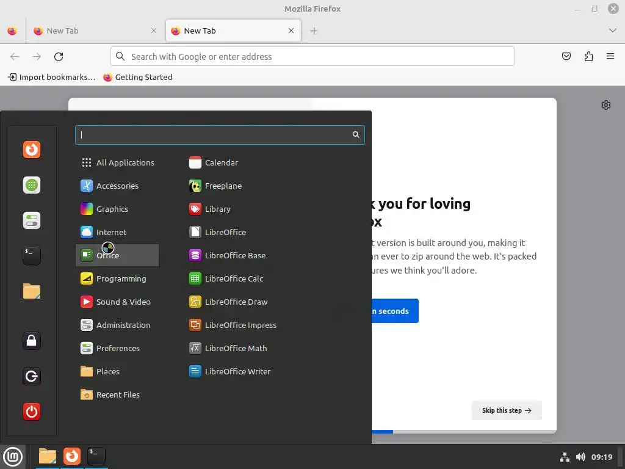The width and height of the screenshot is (625, 469).
Task: Open Terminal from the taskbar panel
Action: (x=96, y=456)
